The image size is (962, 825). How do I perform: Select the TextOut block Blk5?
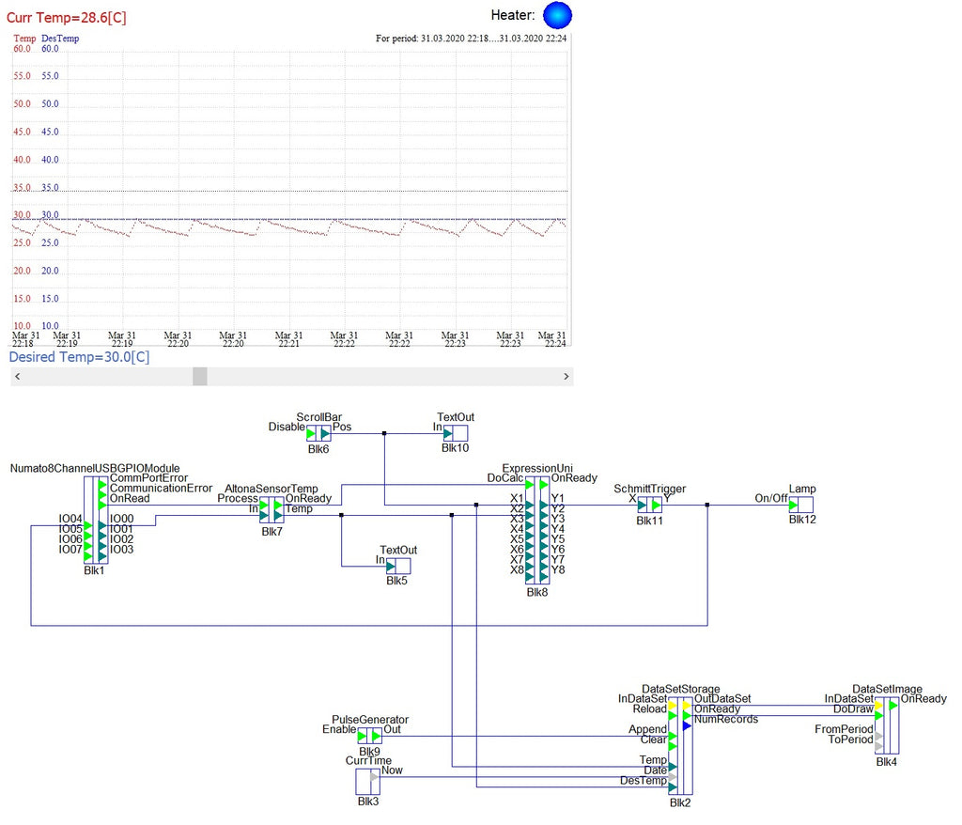point(398,566)
